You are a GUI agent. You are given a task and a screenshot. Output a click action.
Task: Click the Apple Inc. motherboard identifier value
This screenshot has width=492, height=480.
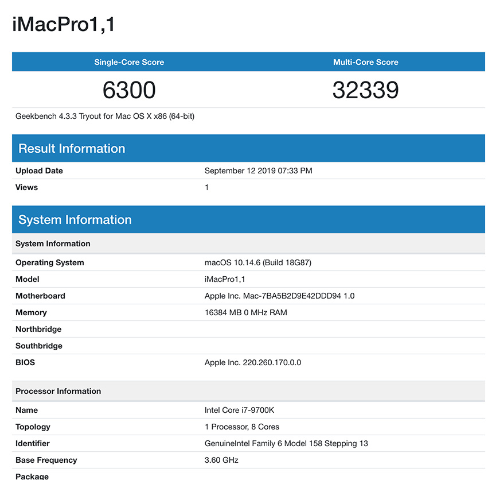pos(279,296)
